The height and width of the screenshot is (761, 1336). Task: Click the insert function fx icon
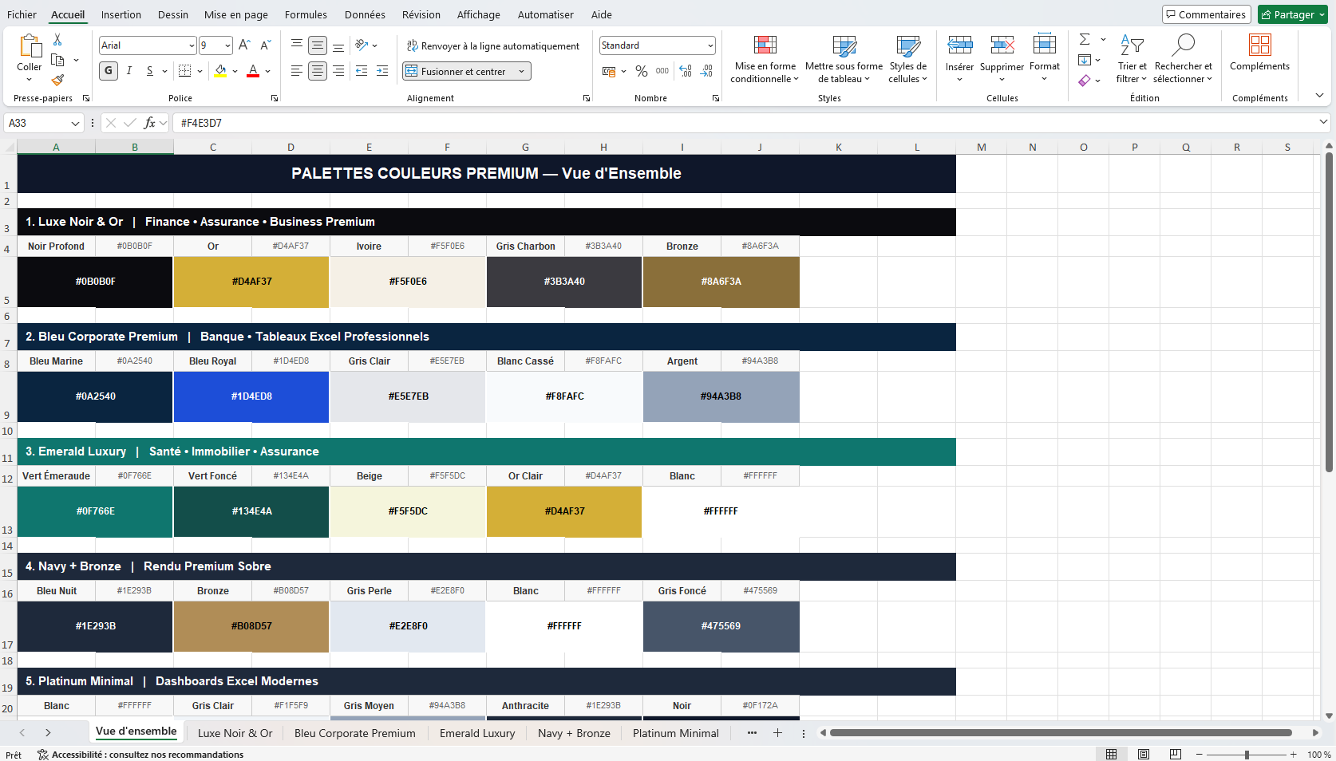(x=149, y=123)
